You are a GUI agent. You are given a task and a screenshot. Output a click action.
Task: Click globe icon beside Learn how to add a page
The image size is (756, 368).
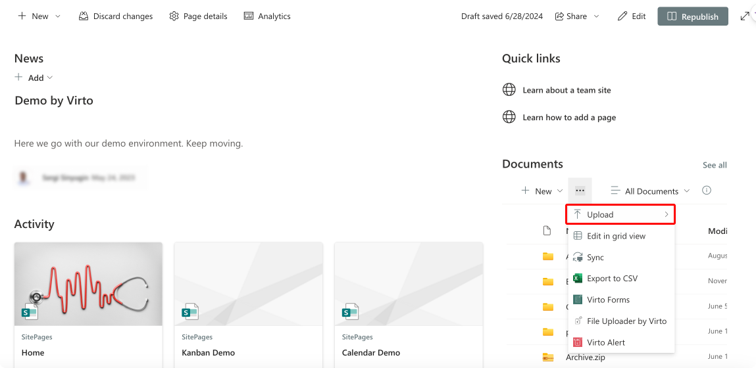(x=509, y=117)
